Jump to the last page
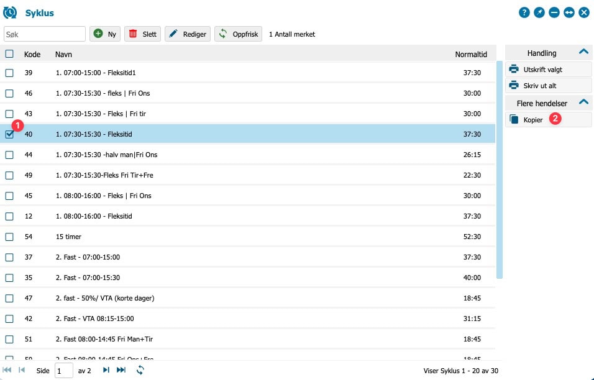Viewport: 594px width, 380px height. (x=121, y=370)
